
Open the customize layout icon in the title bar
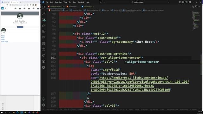coord(190,2)
